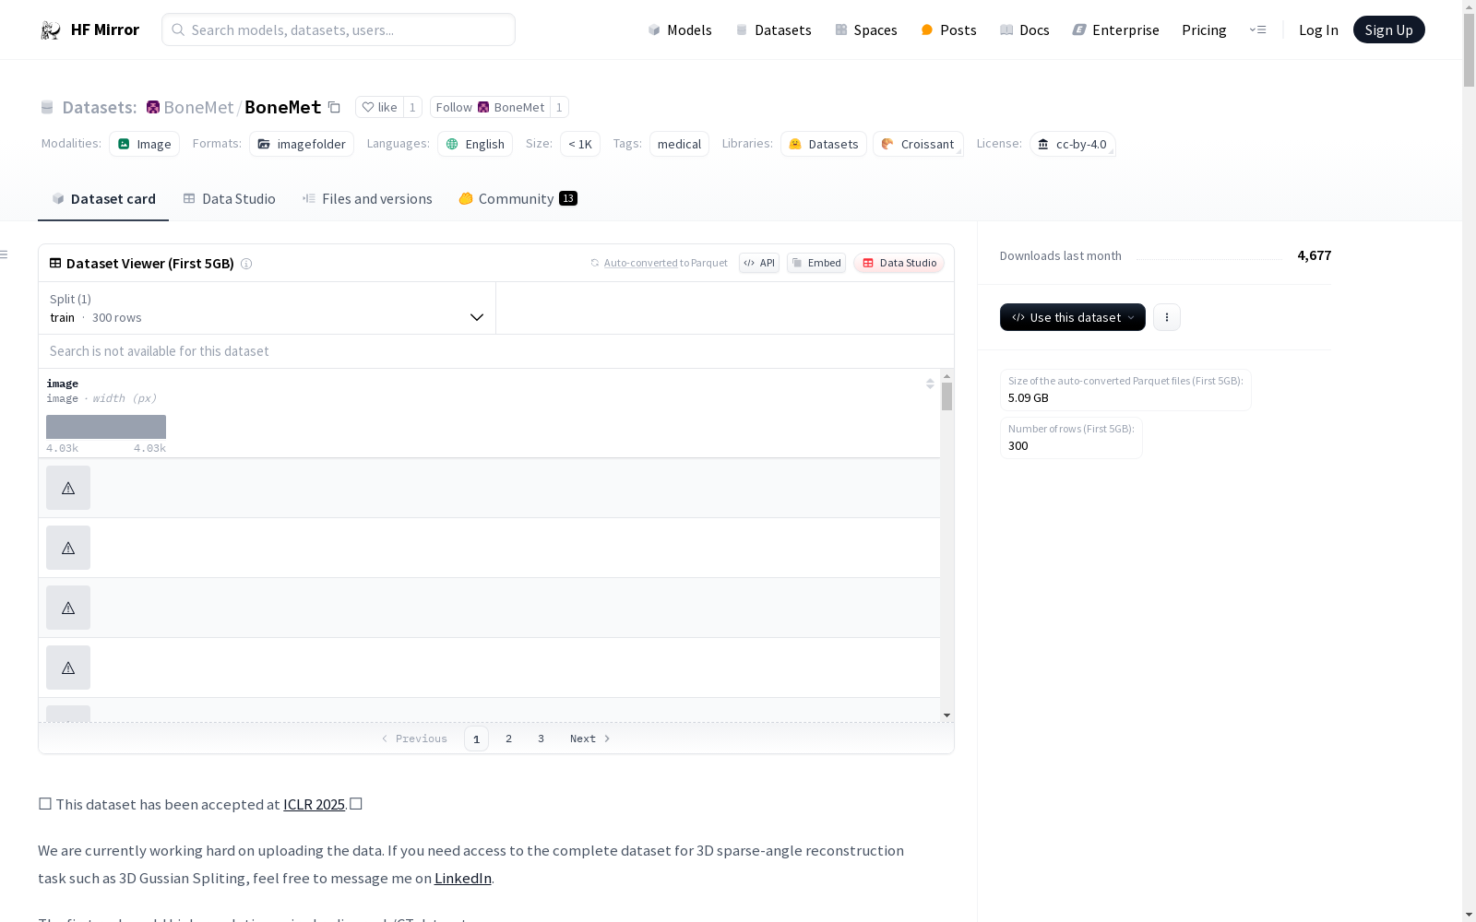Image resolution: width=1476 pixels, height=922 pixels.
Task: Click the image width histogram bar
Action: [106, 427]
